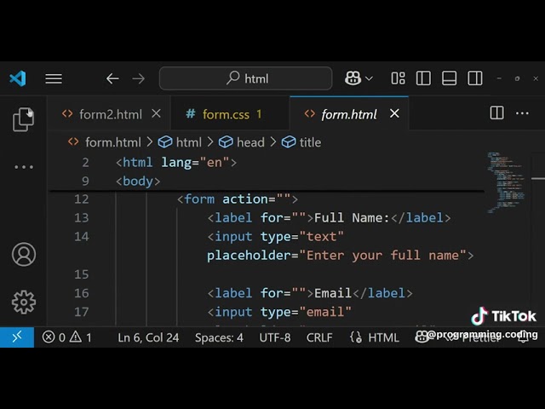Toggle the bottom panel

[449, 78]
